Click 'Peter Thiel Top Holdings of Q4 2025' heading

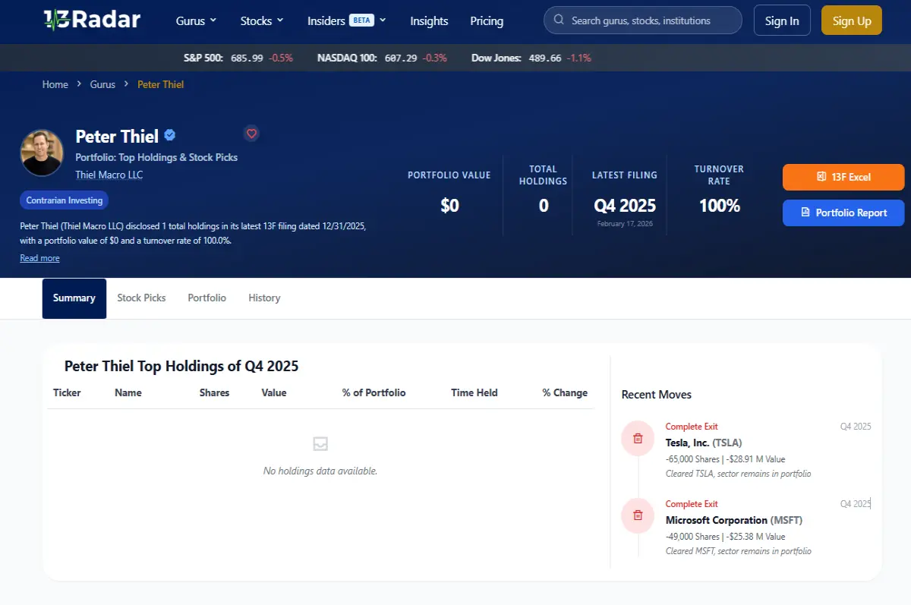pos(181,366)
